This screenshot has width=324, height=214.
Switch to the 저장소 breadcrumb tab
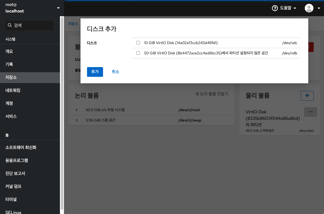tap(73, 24)
